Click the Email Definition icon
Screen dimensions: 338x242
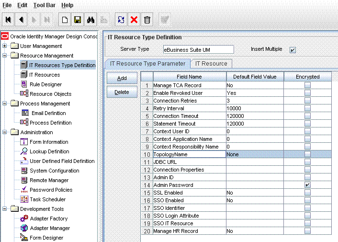pos(25,113)
